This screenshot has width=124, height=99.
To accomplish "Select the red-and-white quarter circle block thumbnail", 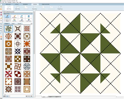I will click(18, 74).
